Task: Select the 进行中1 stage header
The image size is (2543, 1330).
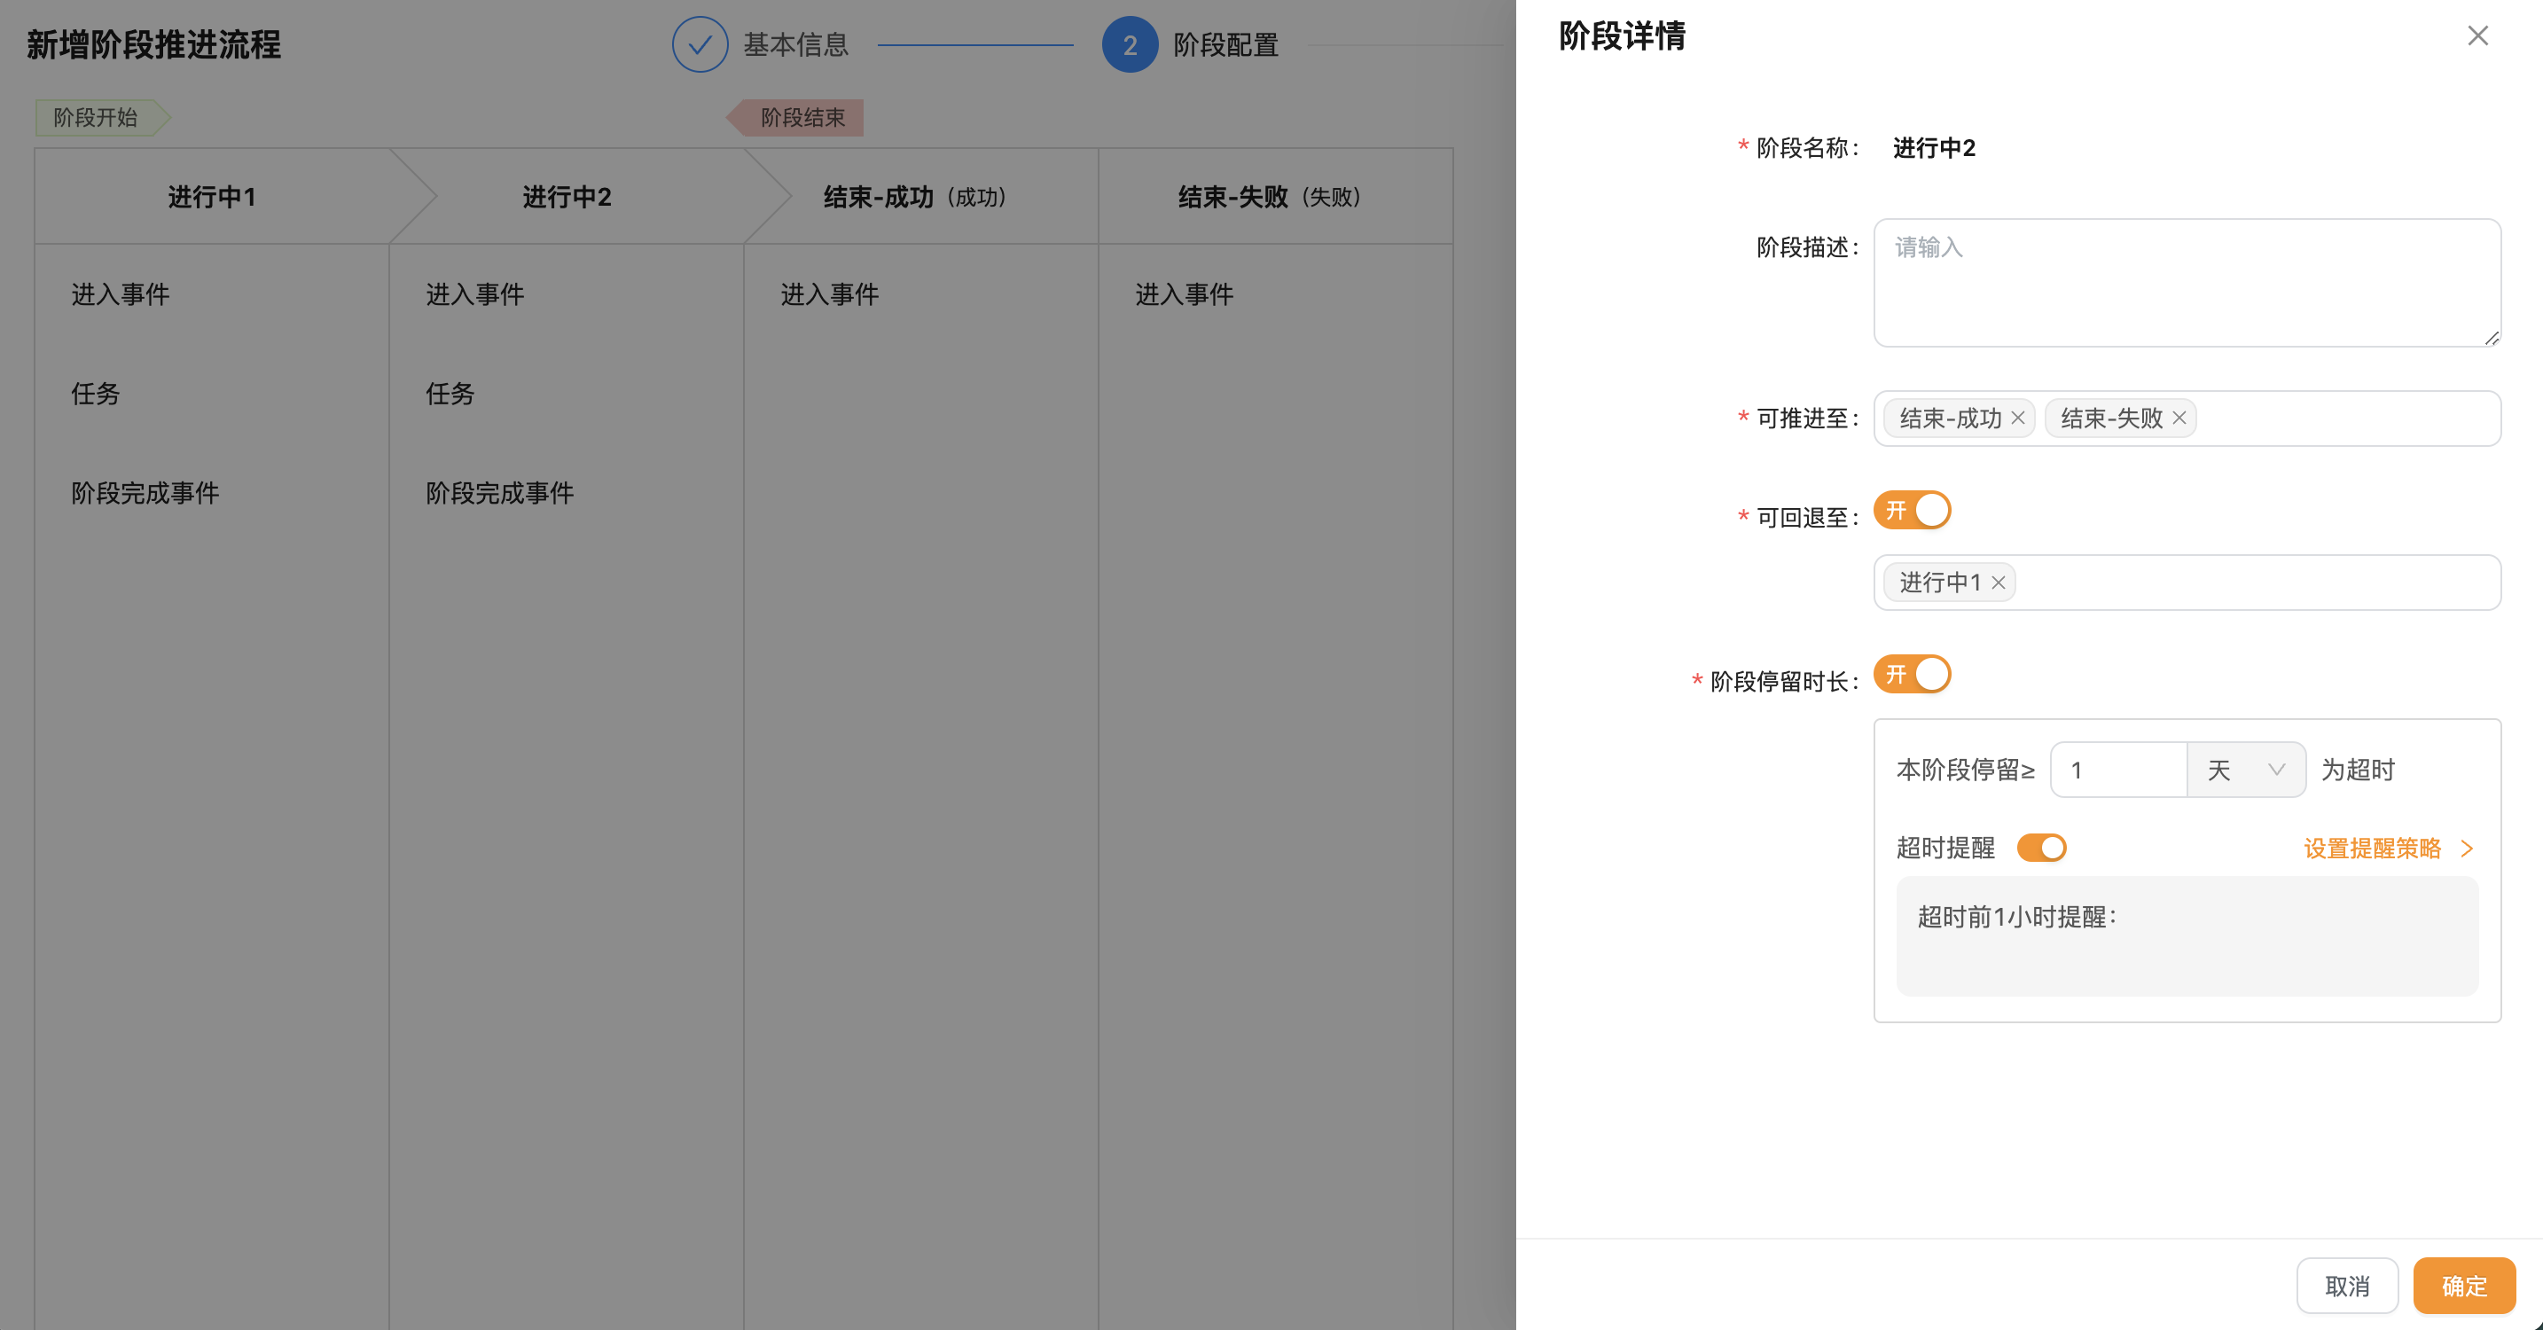Action: pos(211,197)
